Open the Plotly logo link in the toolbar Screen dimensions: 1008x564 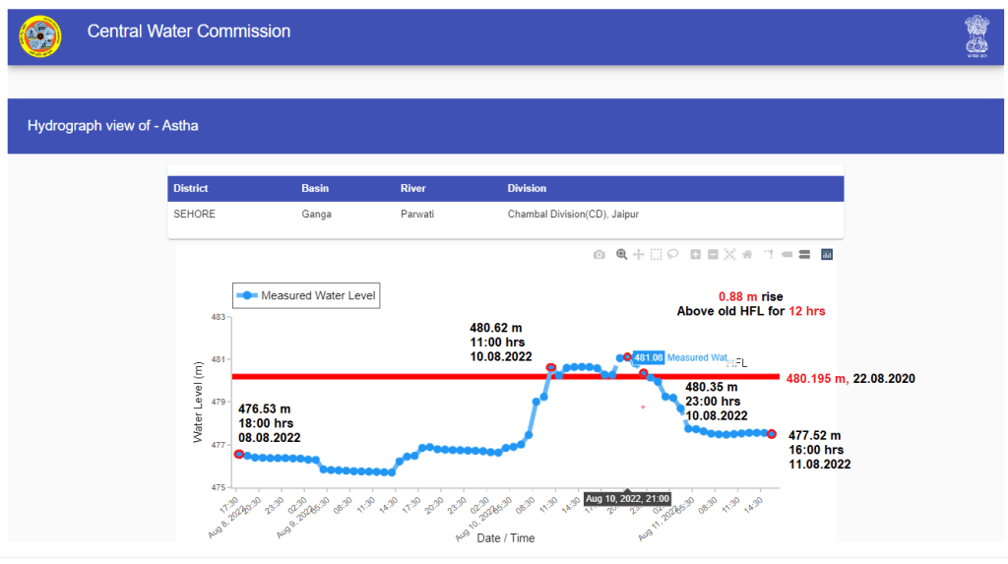[x=827, y=254]
